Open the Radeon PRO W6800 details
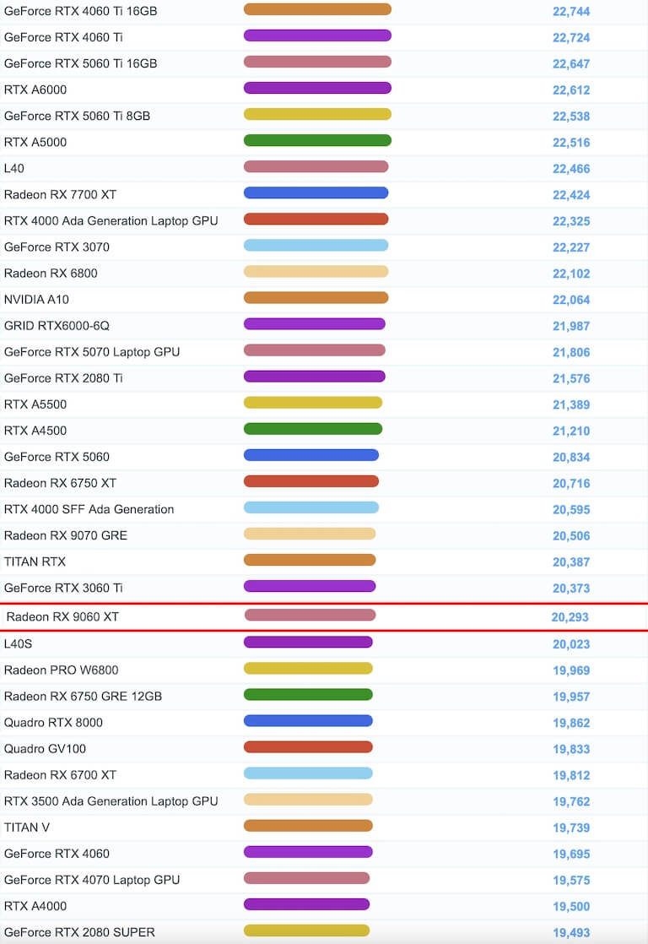Image resolution: width=648 pixels, height=944 pixels. click(x=61, y=670)
